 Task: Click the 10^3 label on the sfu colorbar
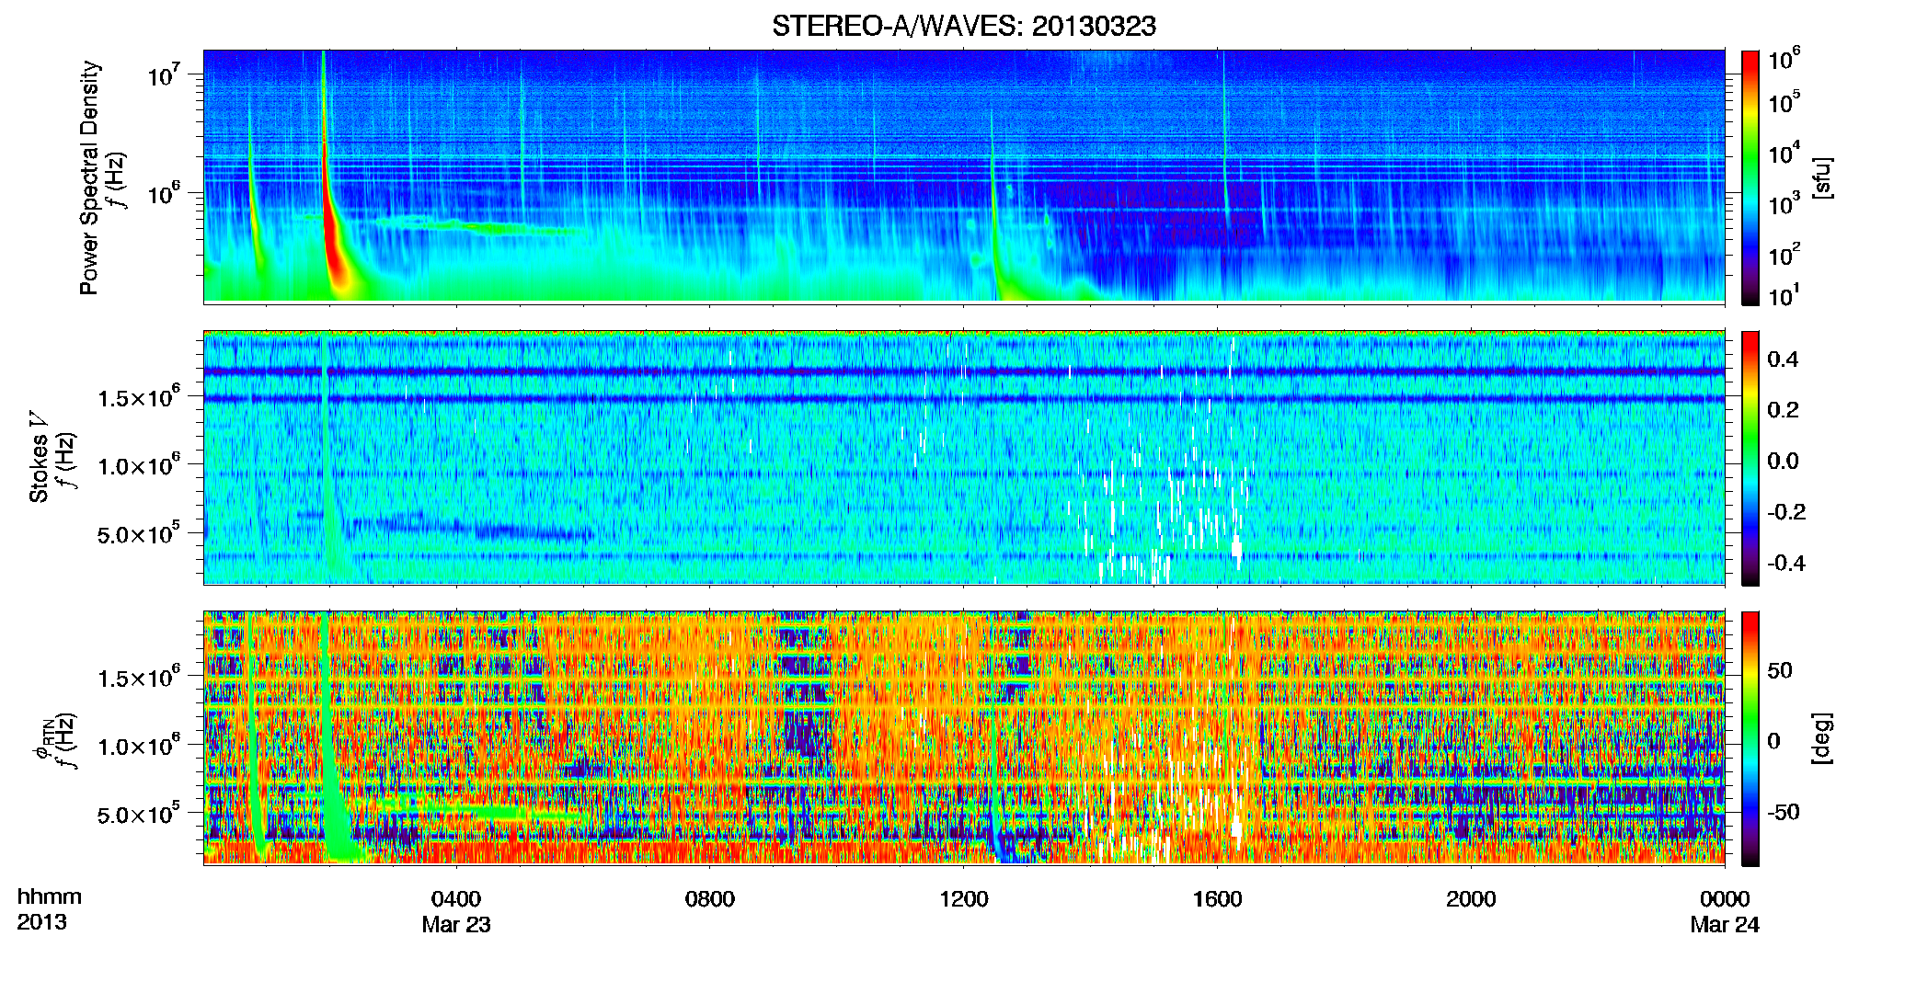[x=1784, y=203]
